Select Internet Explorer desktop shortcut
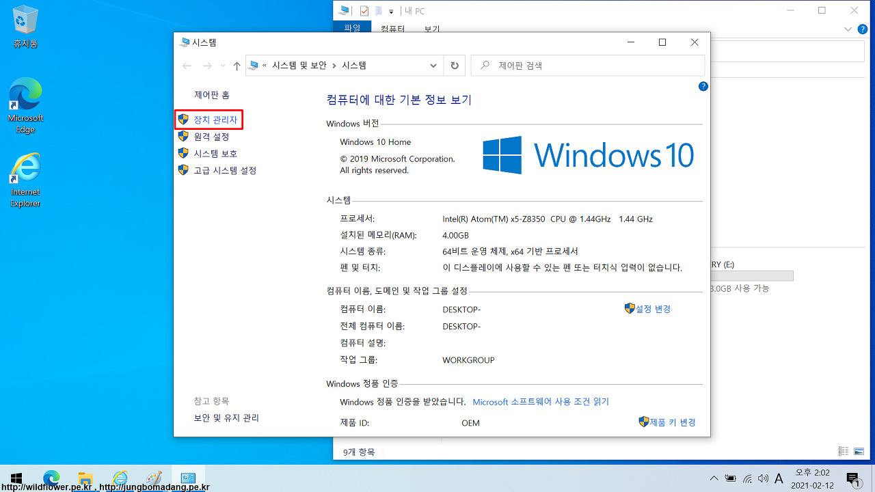 click(25, 180)
